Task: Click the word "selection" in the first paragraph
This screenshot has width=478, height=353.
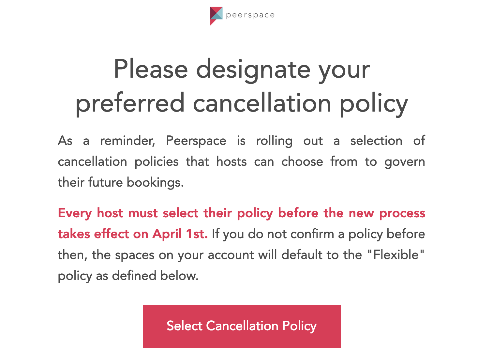Action: 376,141
